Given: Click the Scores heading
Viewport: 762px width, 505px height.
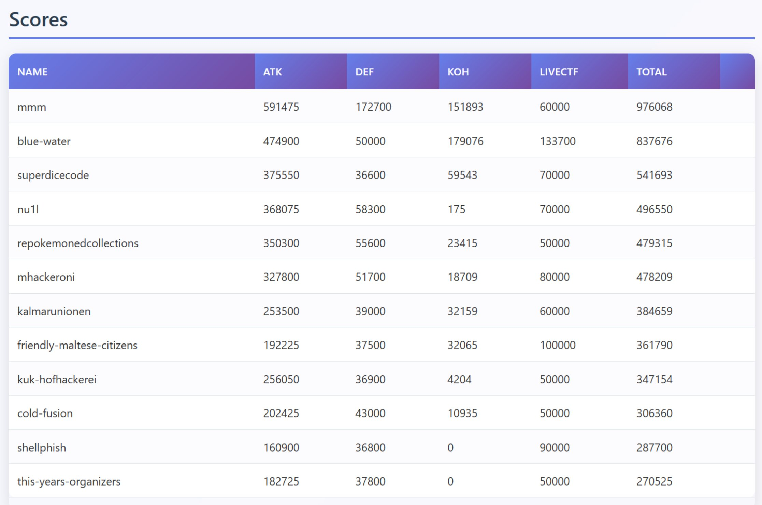Looking at the screenshot, I should click(38, 19).
